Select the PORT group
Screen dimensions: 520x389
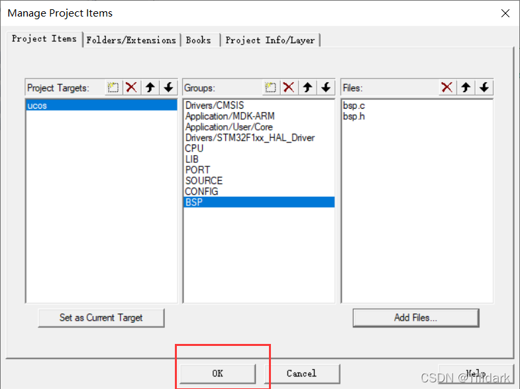[x=258, y=170]
